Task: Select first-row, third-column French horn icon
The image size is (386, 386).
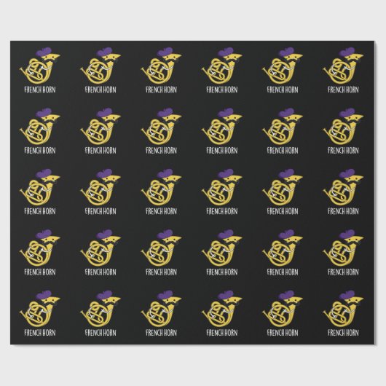Action: [161, 66]
